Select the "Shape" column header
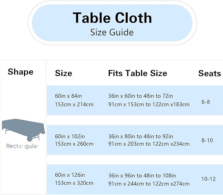223x195 pixels. [20, 72]
